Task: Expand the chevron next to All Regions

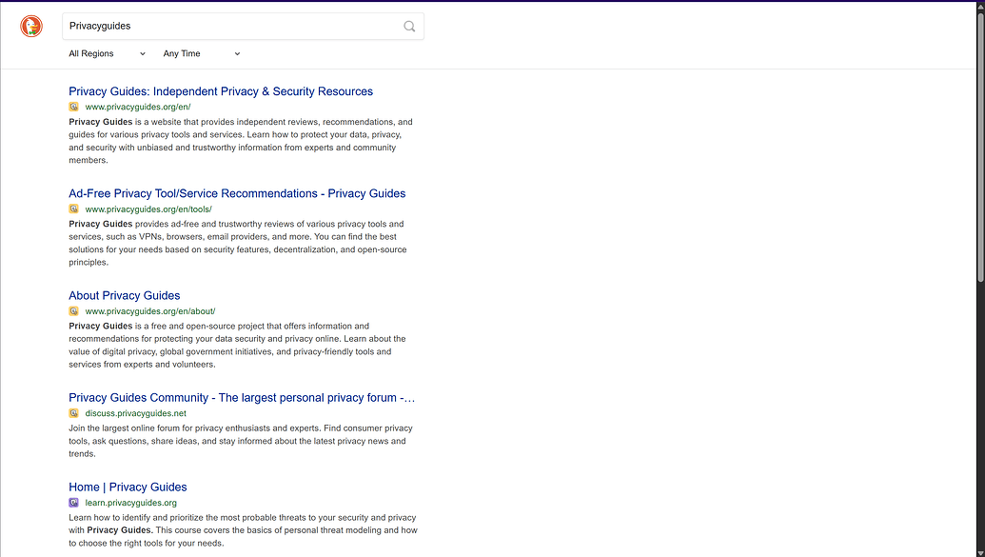Action: coord(143,53)
